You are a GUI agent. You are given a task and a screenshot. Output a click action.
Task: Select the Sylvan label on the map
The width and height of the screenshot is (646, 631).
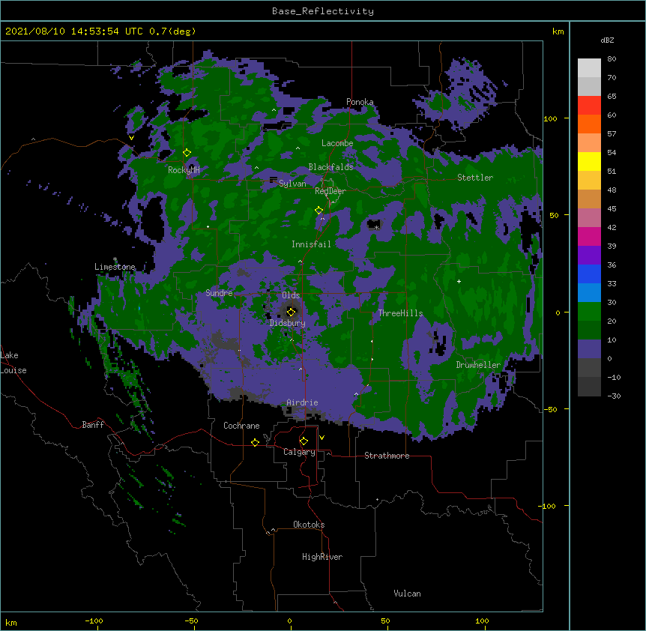pos(292,184)
